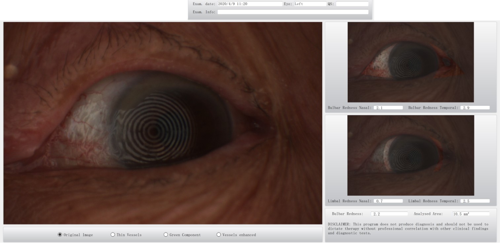Click the Eye field showing Left
This screenshot has height=243, width=500.
pyautogui.click(x=310, y=4)
